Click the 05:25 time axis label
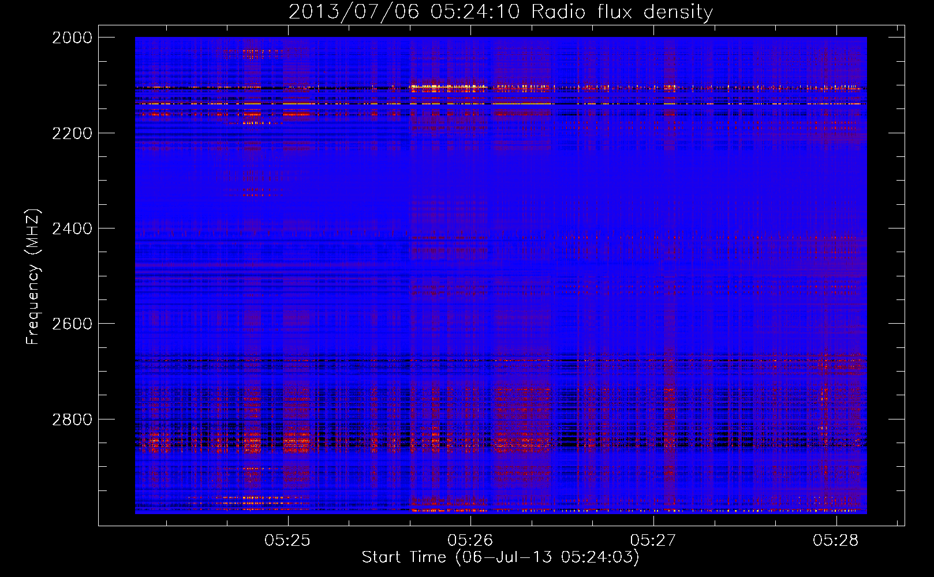This screenshot has width=934, height=577. tap(287, 540)
